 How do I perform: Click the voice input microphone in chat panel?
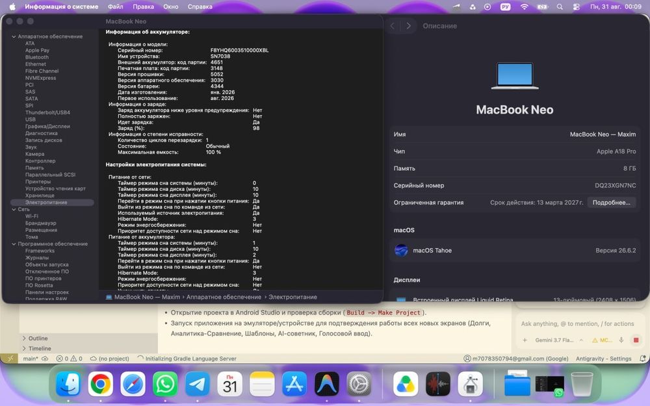click(x=621, y=340)
